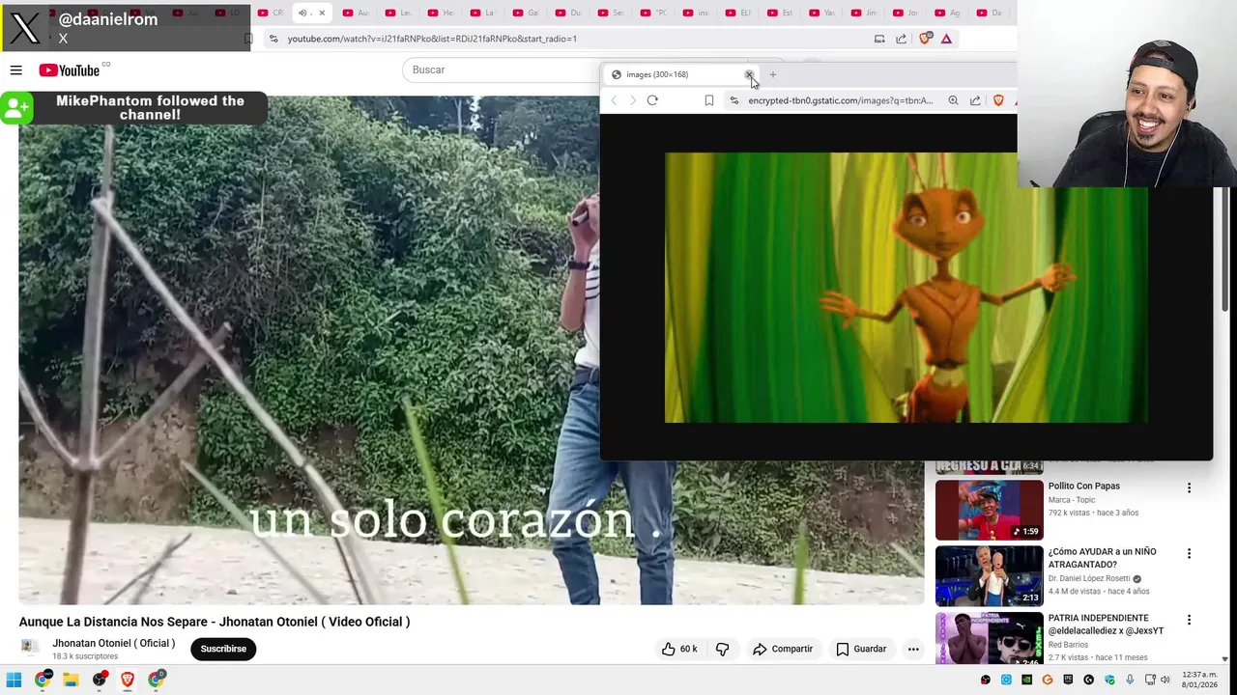Open Brave Rewards triangle icon
The image size is (1237, 695).
coord(947,39)
